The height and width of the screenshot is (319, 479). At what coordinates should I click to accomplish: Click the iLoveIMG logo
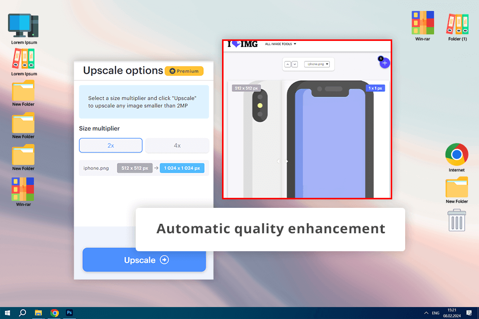coord(242,44)
